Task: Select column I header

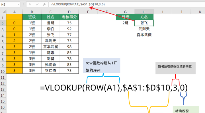Action: click(163, 12)
